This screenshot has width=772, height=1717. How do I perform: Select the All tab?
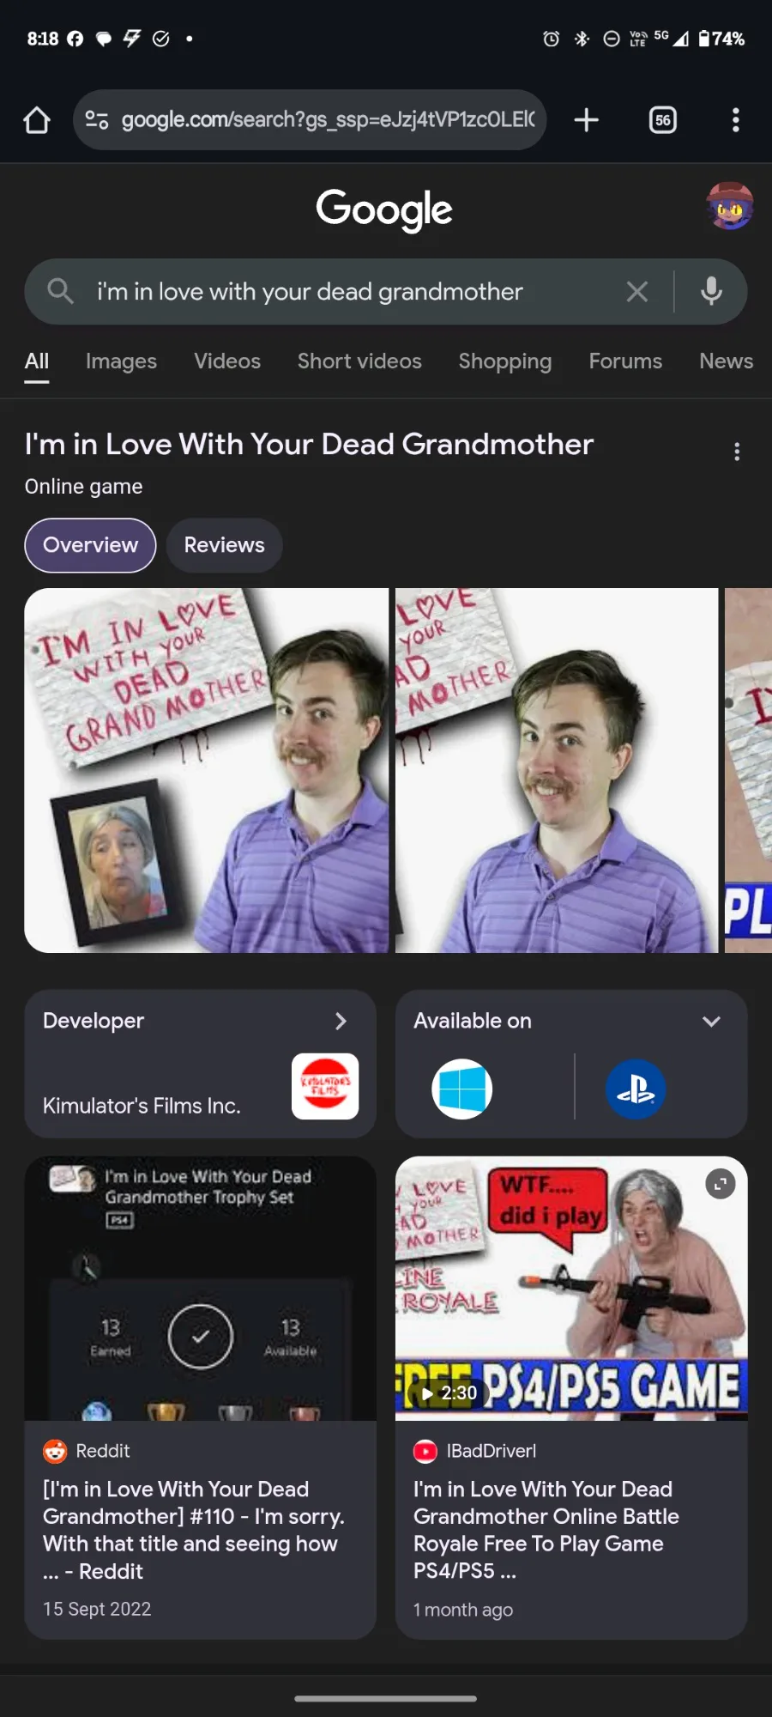click(37, 361)
